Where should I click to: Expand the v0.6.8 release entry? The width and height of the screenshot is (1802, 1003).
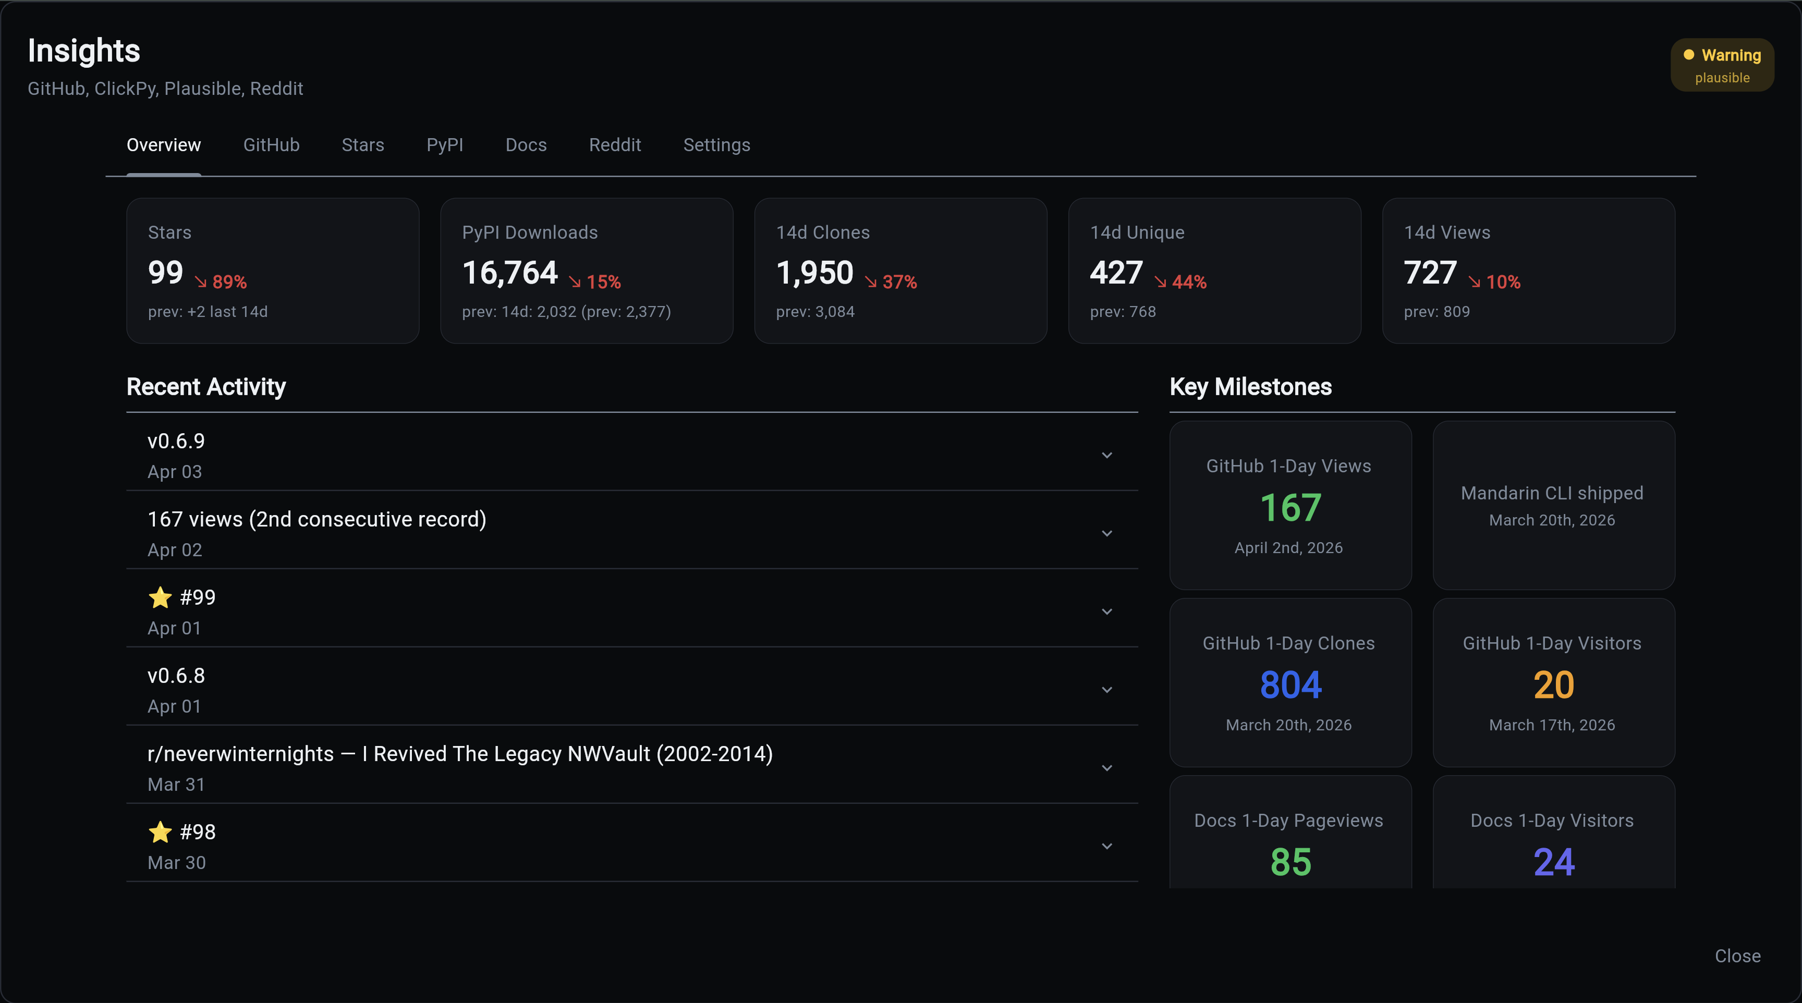tap(1106, 690)
